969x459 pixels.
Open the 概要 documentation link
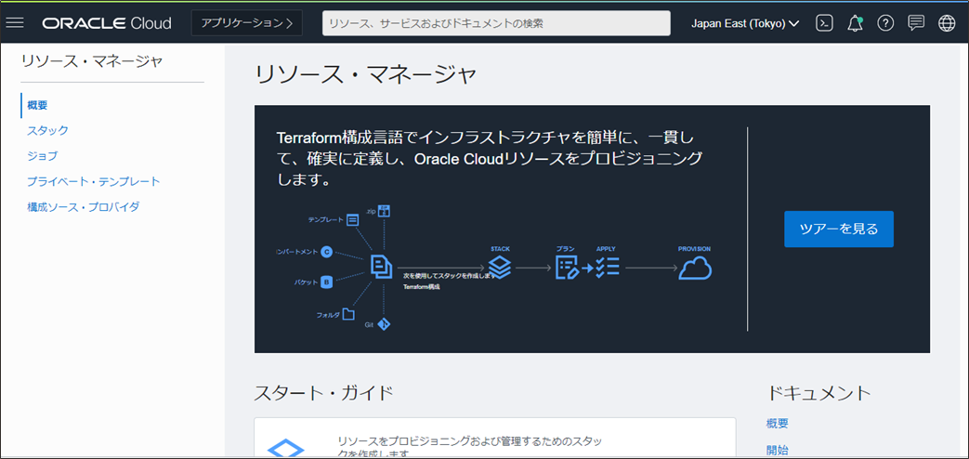click(x=777, y=423)
